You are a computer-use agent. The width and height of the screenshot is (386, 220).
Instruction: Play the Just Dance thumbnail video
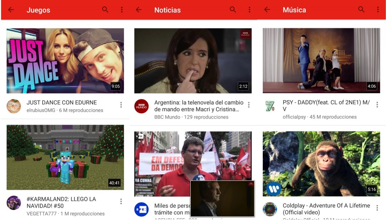(x=65, y=61)
